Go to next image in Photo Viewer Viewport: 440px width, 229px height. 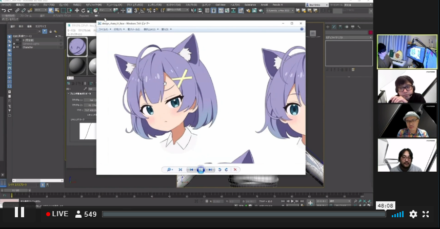[x=210, y=170]
